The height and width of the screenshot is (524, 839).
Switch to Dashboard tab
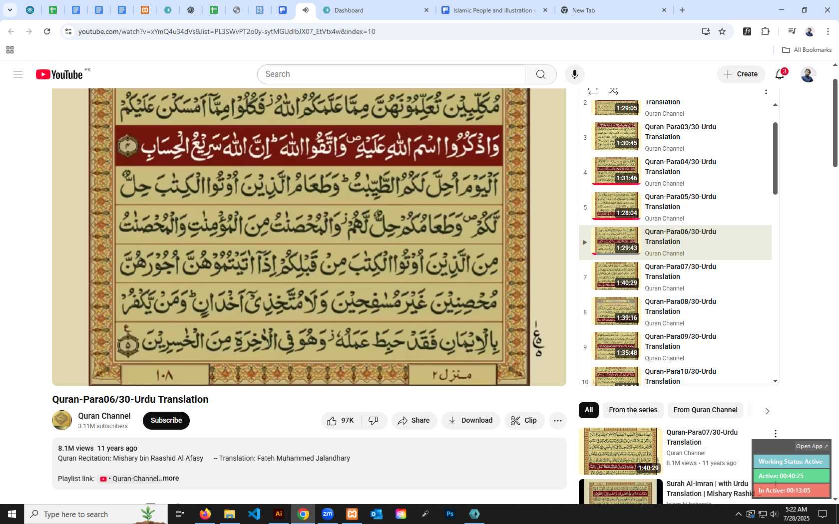point(376,10)
